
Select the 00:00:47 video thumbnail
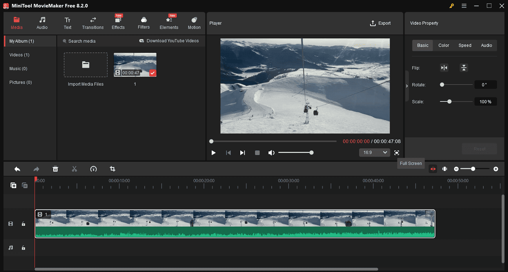pyautogui.click(x=135, y=65)
